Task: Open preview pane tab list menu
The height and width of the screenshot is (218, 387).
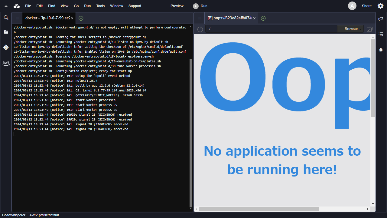Action: (200, 18)
